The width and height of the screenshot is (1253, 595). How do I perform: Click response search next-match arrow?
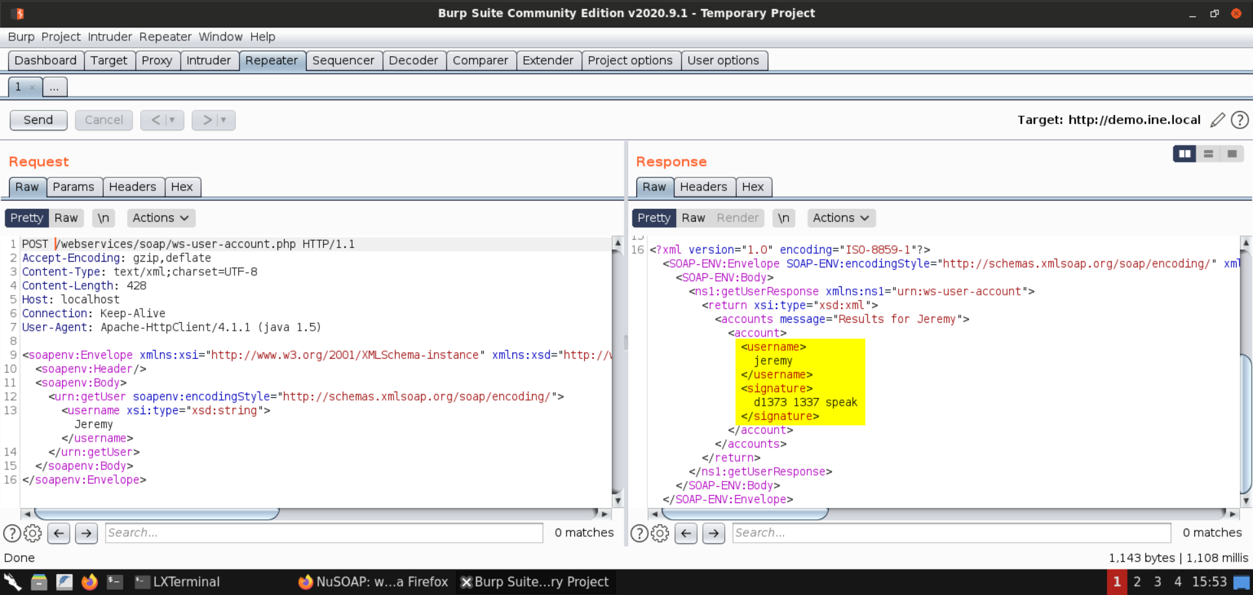713,534
